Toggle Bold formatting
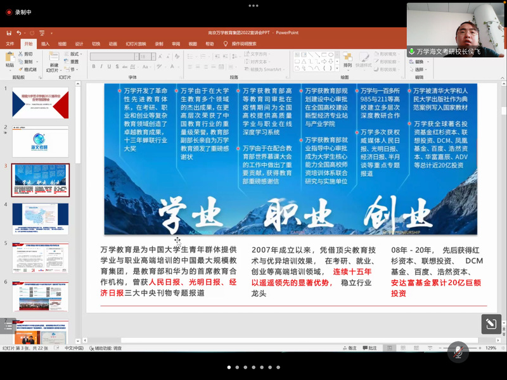The height and width of the screenshot is (380, 507). click(94, 66)
